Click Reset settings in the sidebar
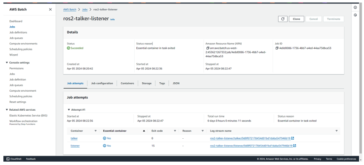Screen dimensions: 364x165 18,102
